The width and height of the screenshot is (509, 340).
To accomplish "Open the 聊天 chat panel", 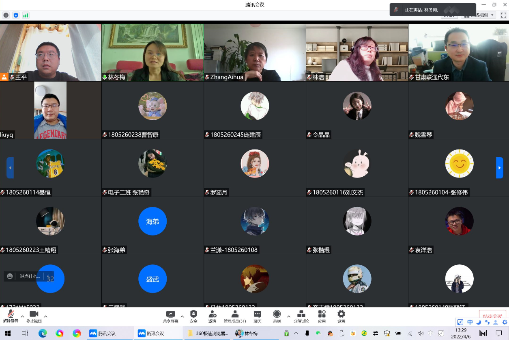I will tap(257, 316).
